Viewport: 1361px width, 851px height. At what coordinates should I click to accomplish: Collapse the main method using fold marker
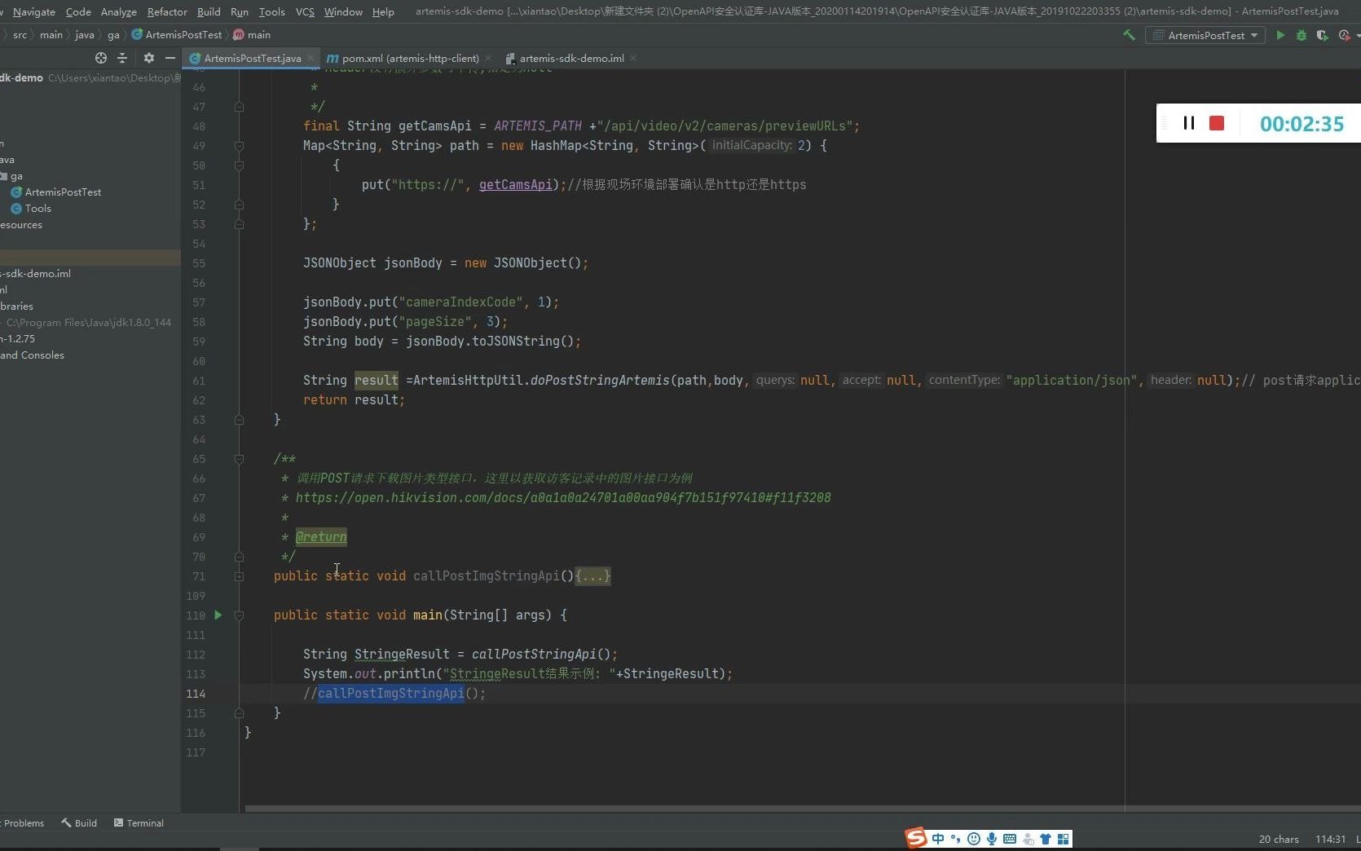(239, 615)
